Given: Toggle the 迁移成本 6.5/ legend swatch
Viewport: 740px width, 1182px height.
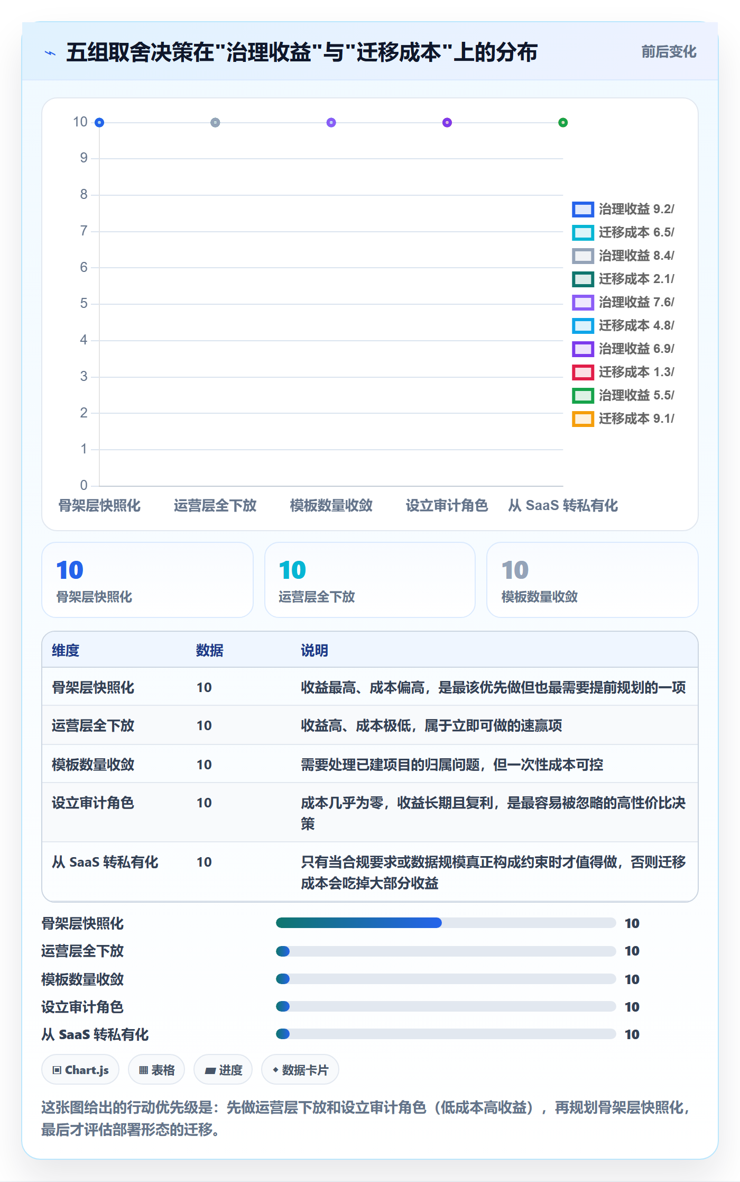Looking at the screenshot, I should click(583, 233).
